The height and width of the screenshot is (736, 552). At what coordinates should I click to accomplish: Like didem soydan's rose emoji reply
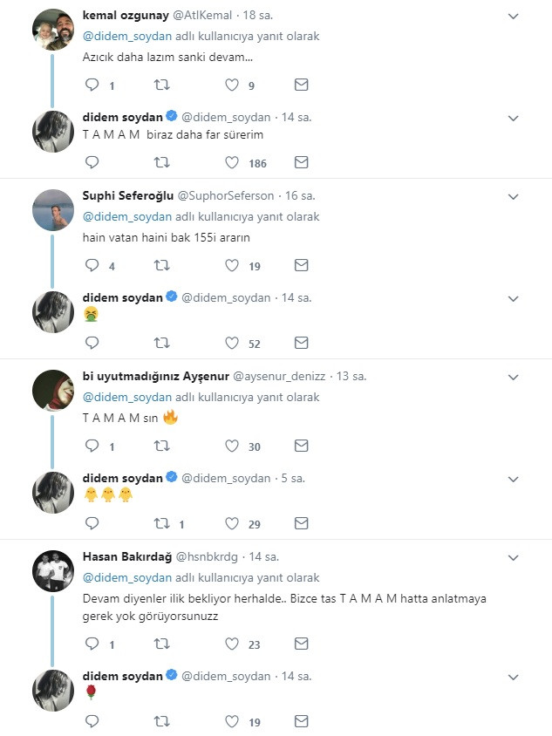tap(230, 721)
